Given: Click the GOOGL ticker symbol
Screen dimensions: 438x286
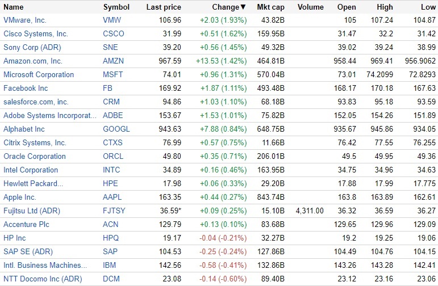Looking at the screenshot, I should coord(116,129).
